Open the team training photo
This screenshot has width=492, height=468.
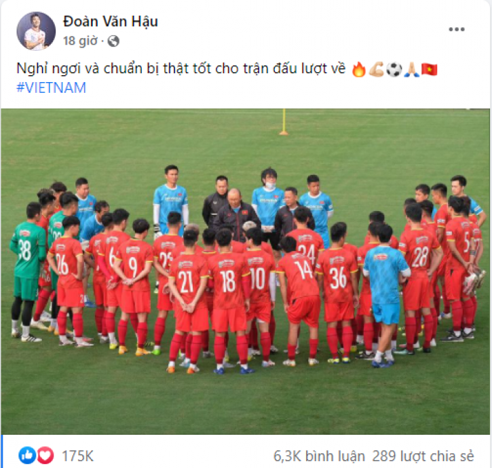point(246,271)
